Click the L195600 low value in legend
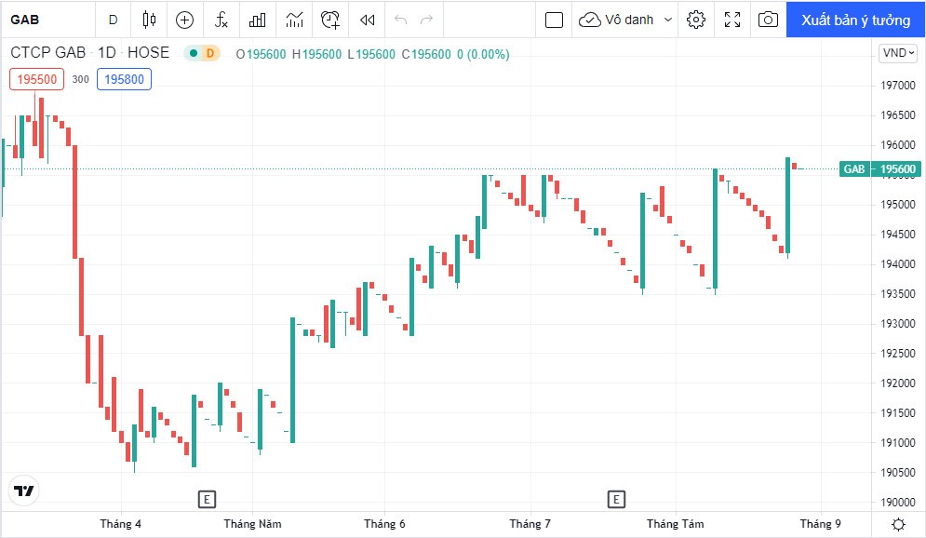The width and height of the screenshot is (926, 538). (x=371, y=54)
